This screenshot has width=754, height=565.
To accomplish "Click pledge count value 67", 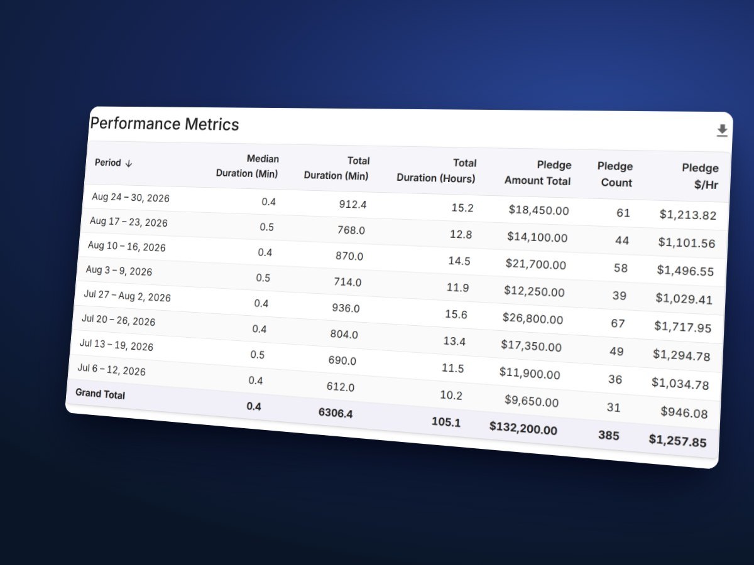I will (x=618, y=323).
